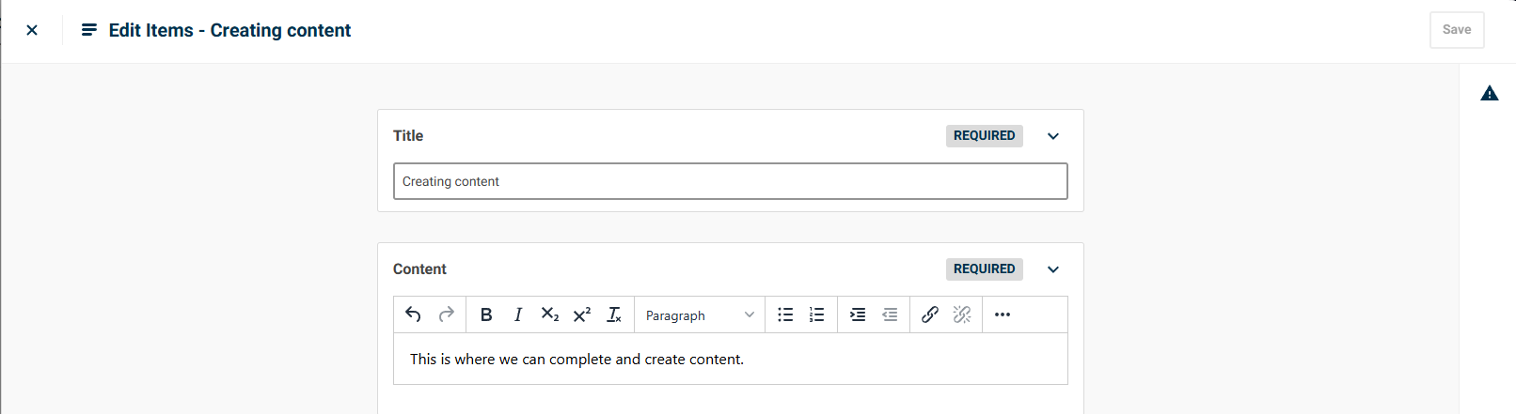This screenshot has height=414, width=1516.
Task: Click the Title input containing Creating content
Action: click(x=731, y=181)
